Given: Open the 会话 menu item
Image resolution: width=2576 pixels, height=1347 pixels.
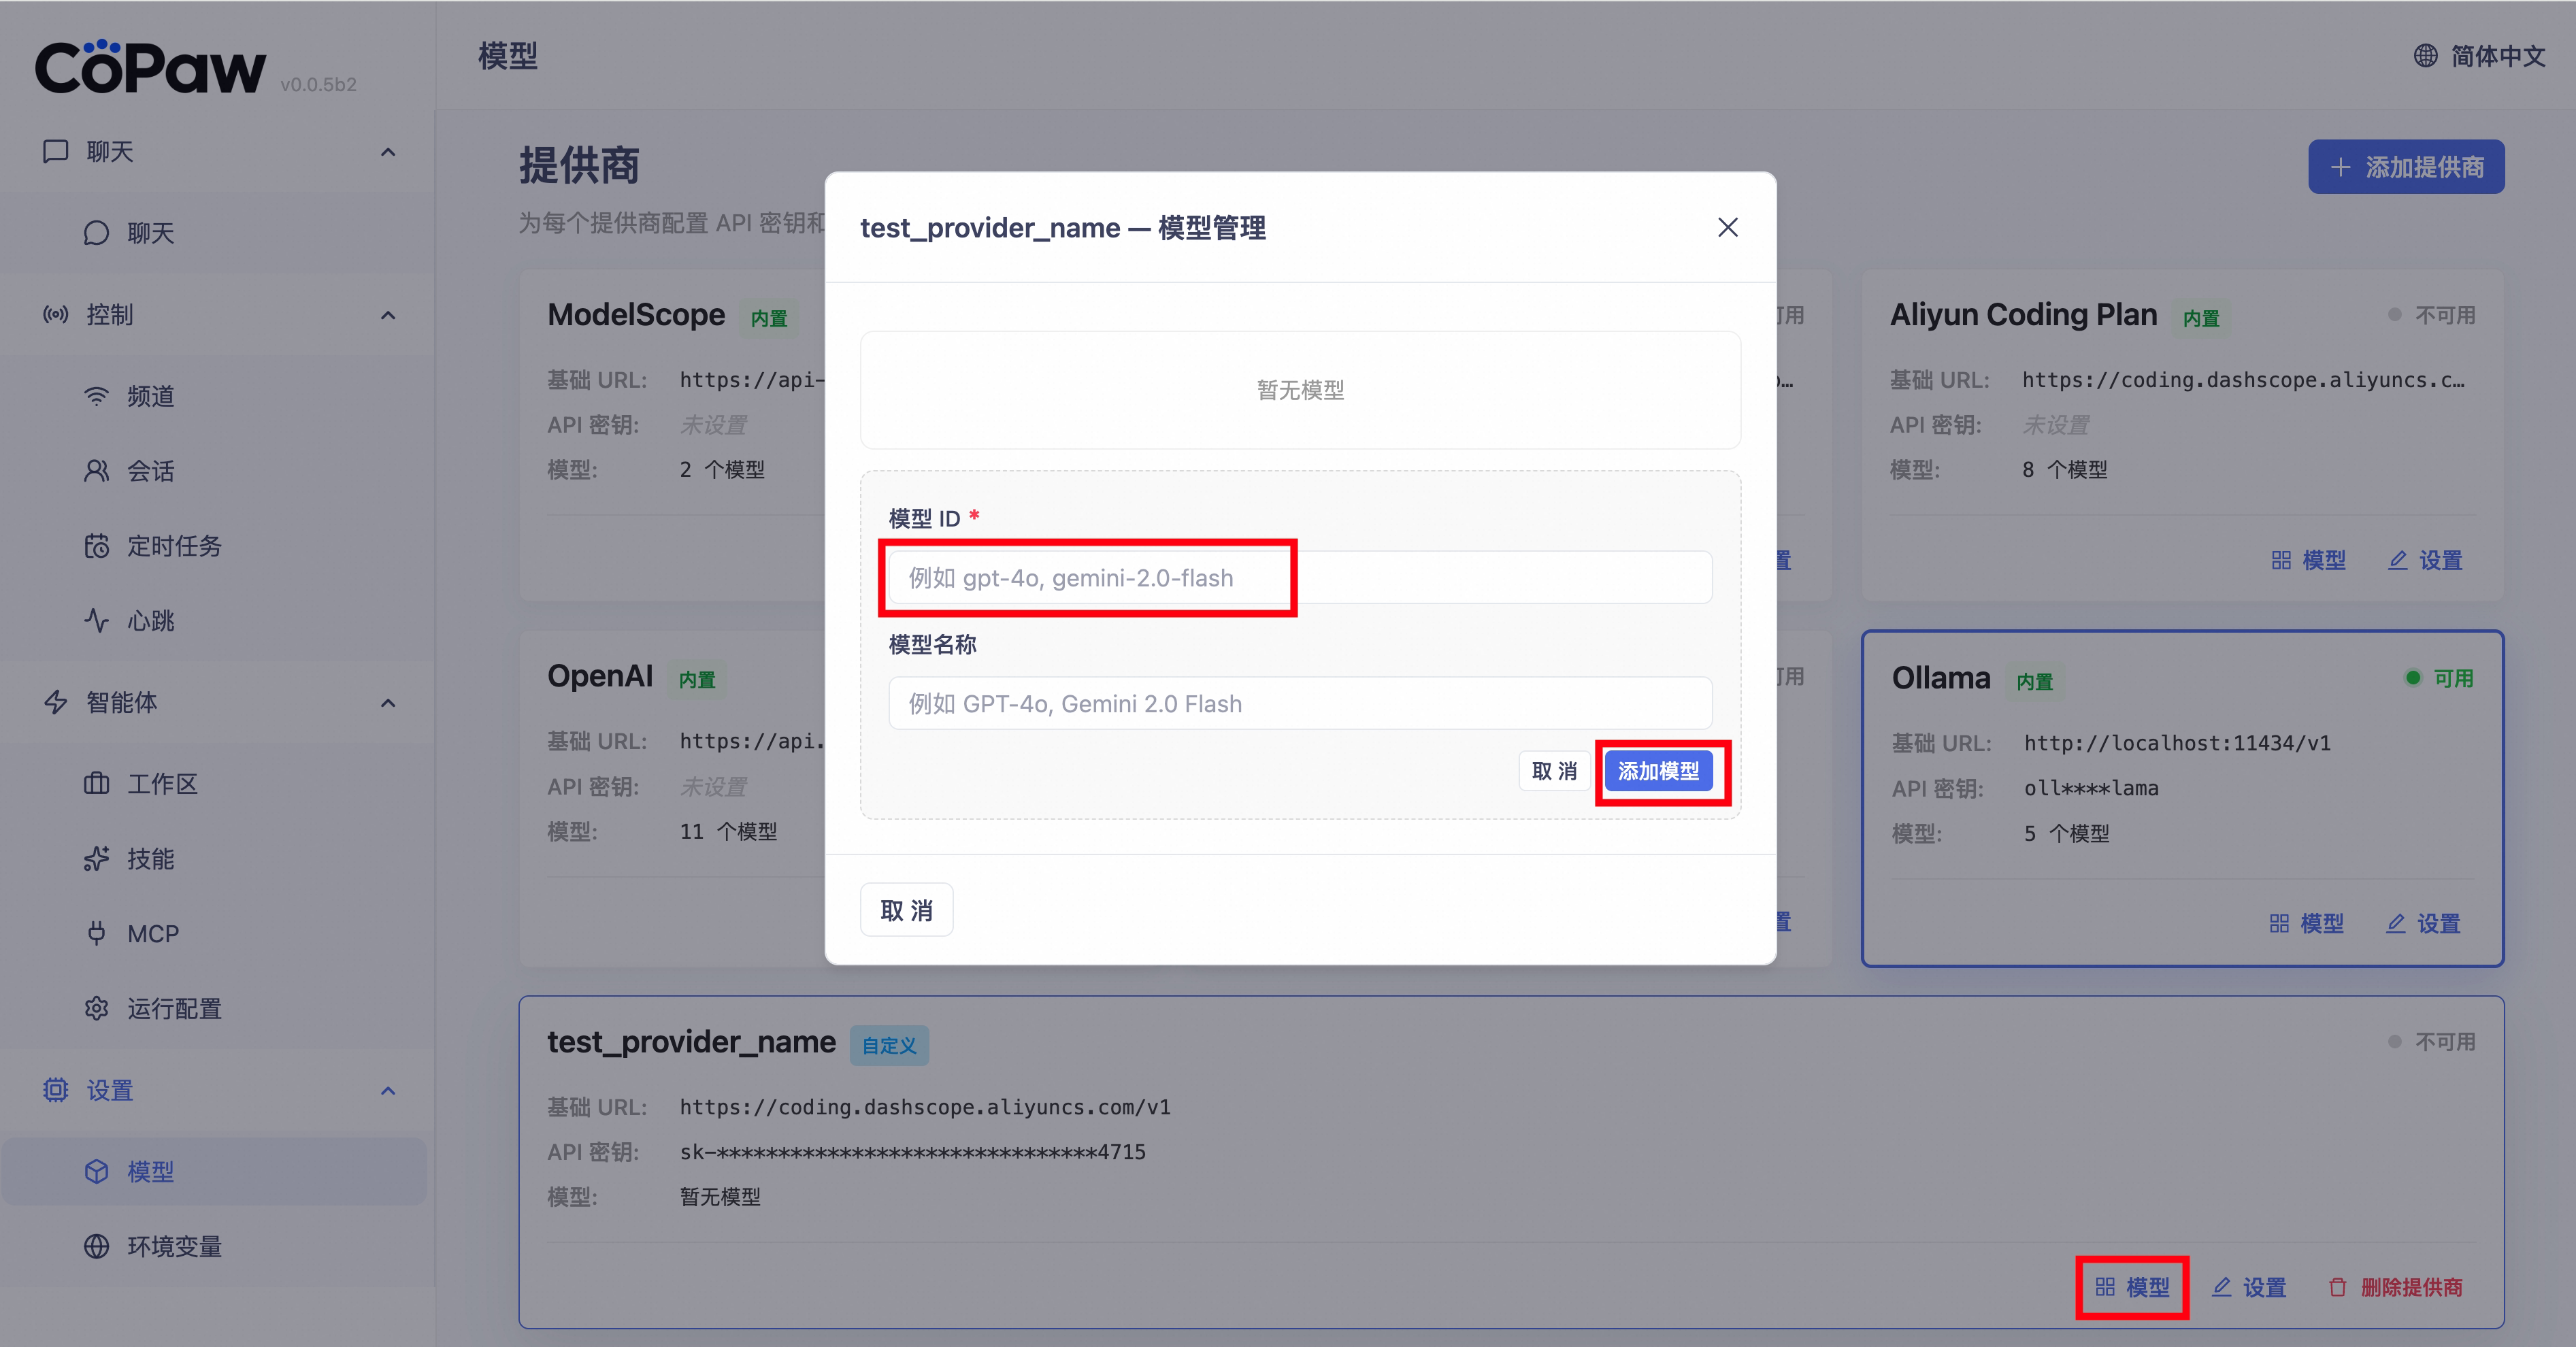Looking at the screenshot, I should [150, 471].
